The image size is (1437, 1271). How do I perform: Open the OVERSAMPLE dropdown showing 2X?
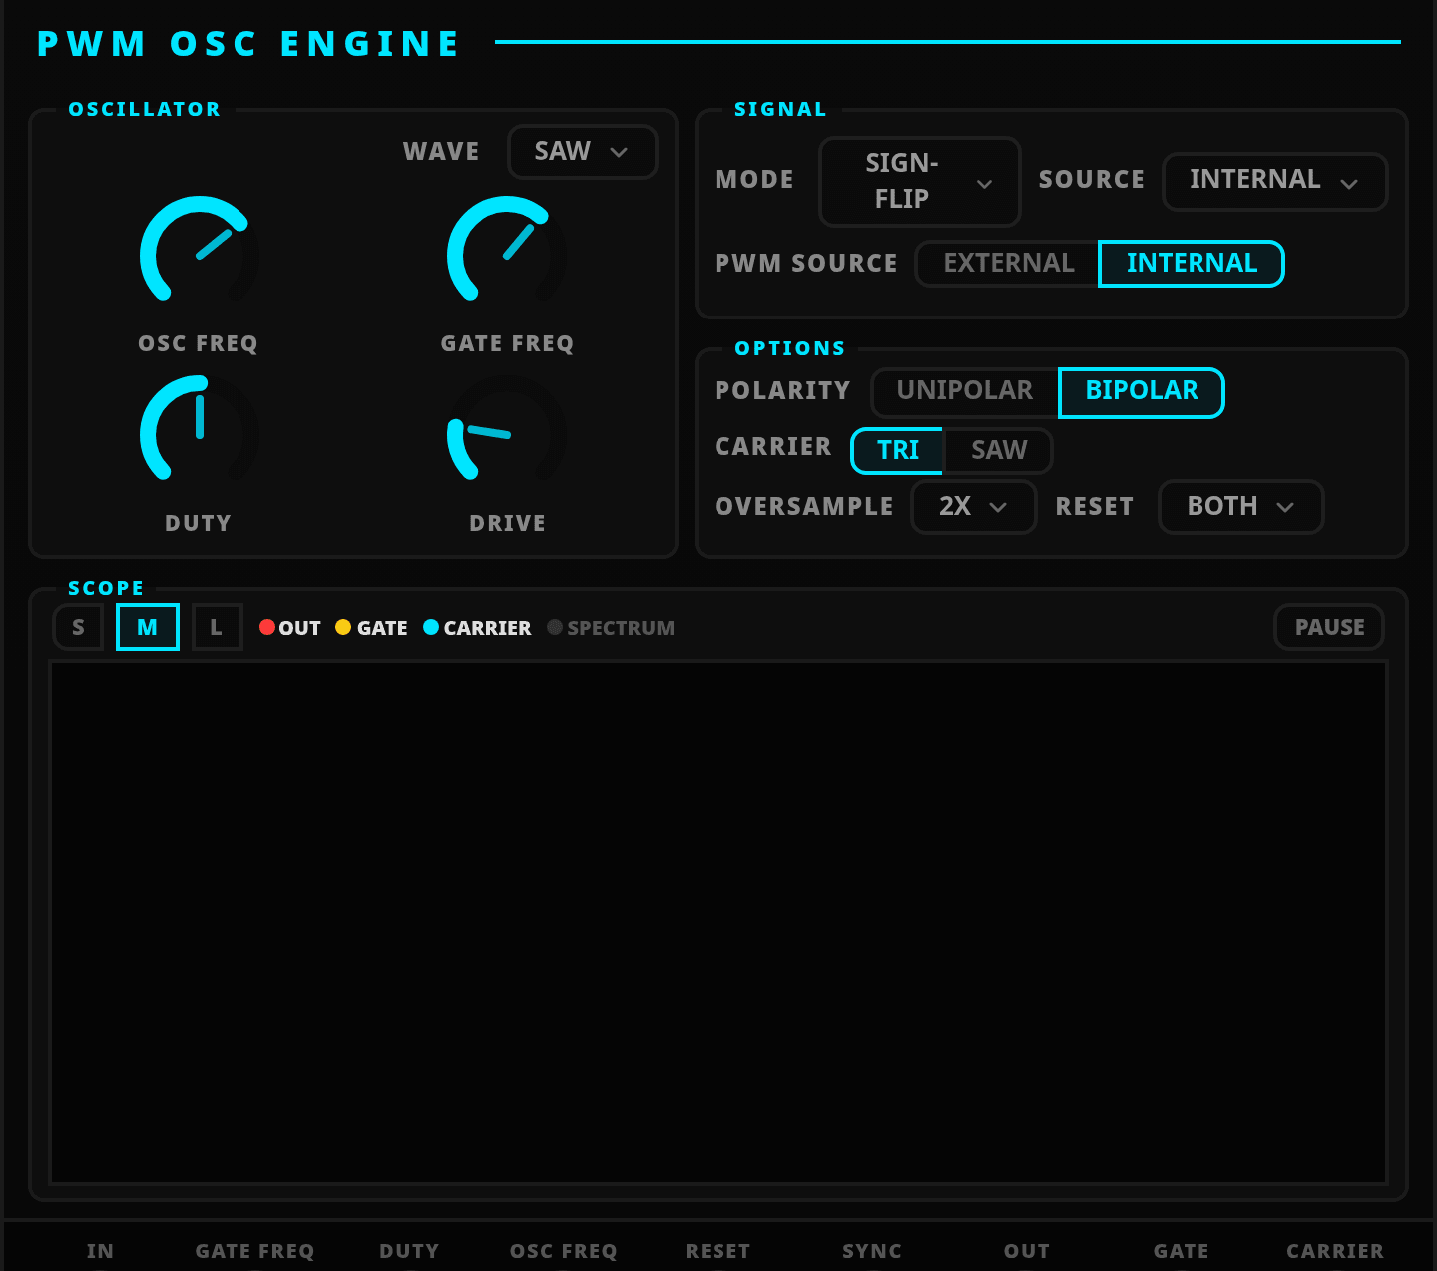click(973, 507)
